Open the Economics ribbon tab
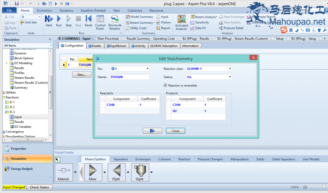328x193 pixels. pos(44,11)
